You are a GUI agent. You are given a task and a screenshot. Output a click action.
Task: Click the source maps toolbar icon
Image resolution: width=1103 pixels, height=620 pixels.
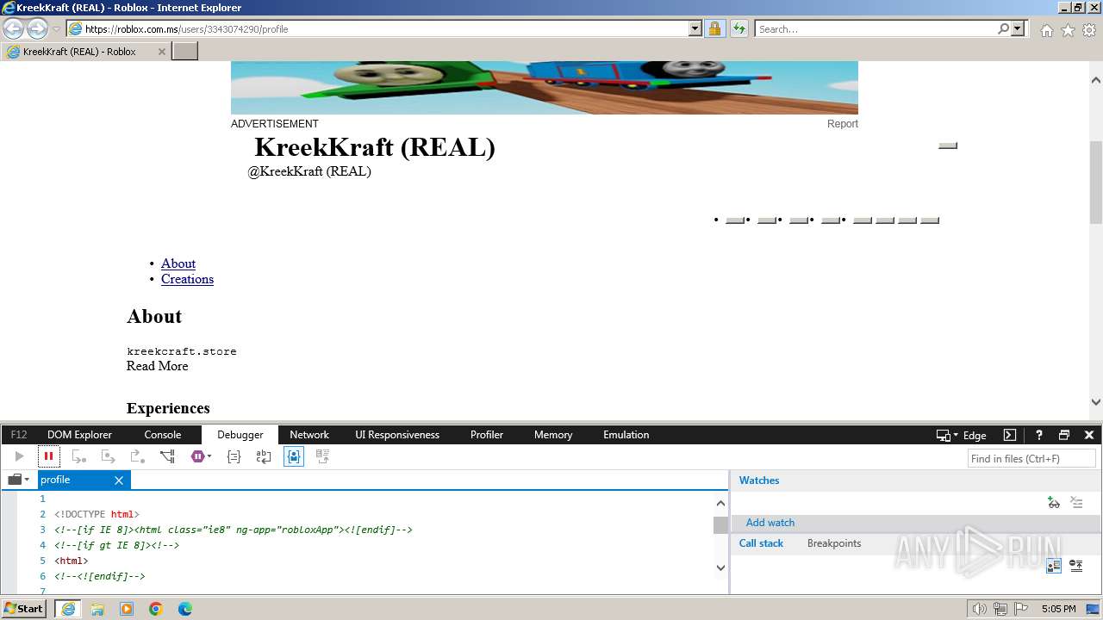[322, 456]
